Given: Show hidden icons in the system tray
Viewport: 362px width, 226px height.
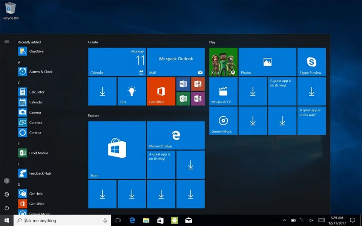Looking at the screenshot, I should (x=284, y=220).
